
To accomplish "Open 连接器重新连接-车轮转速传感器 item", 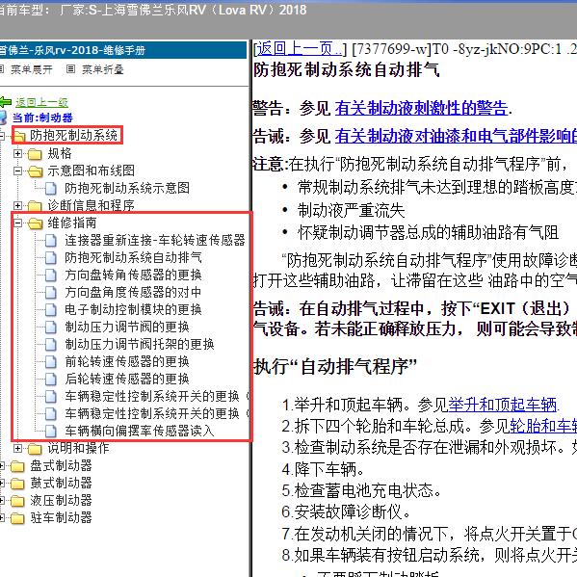I will (x=155, y=240).
